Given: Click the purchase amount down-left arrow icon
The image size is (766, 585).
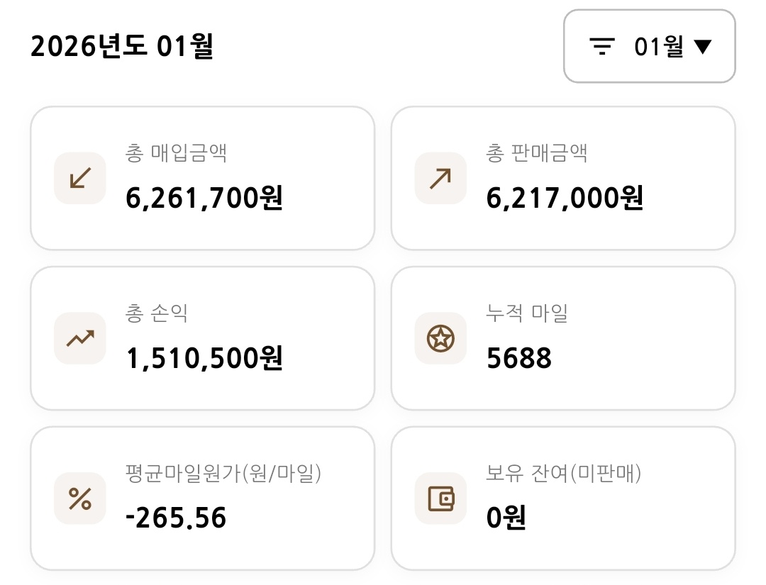Looking at the screenshot, I should [x=80, y=179].
